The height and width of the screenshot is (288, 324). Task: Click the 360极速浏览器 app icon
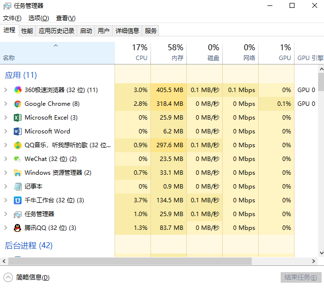point(18,90)
